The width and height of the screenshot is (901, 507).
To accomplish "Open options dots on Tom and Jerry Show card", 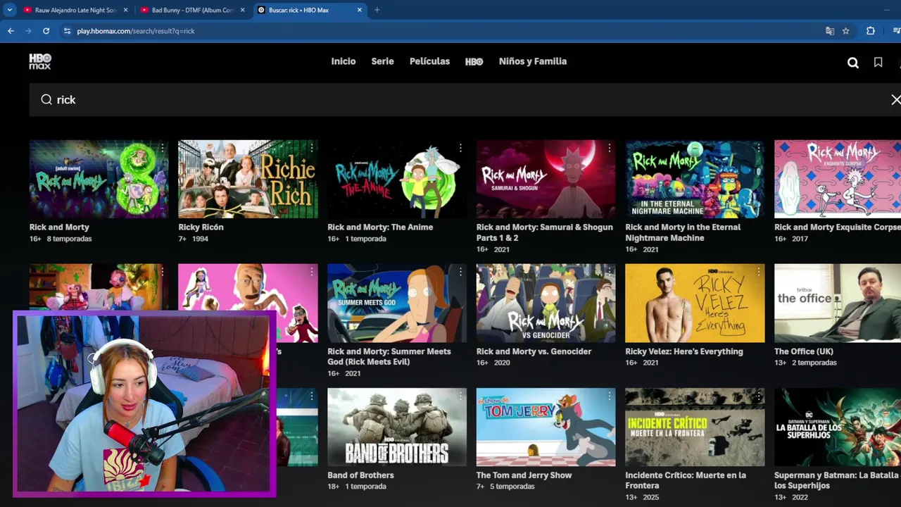I will [609, 396].
